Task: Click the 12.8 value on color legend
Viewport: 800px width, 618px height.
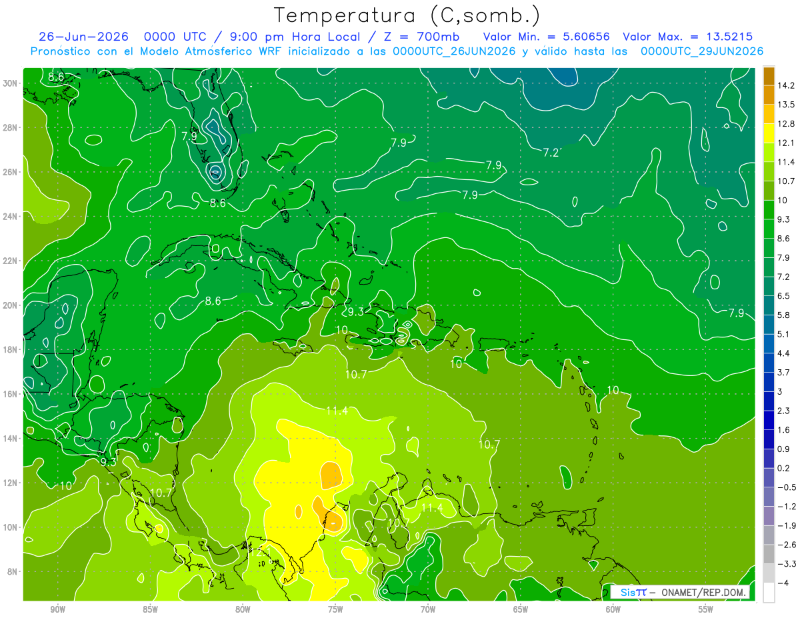Action: click(786, 124)
